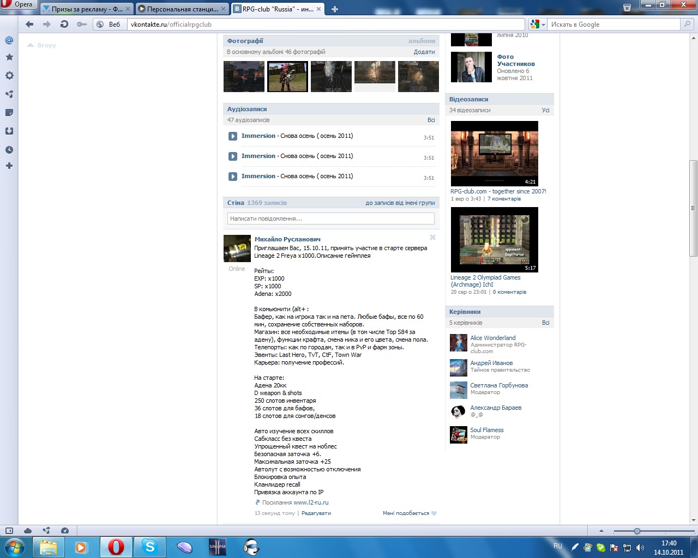Show all videos via the Усі link
The image size is (698, 558).
click(545, 110)
